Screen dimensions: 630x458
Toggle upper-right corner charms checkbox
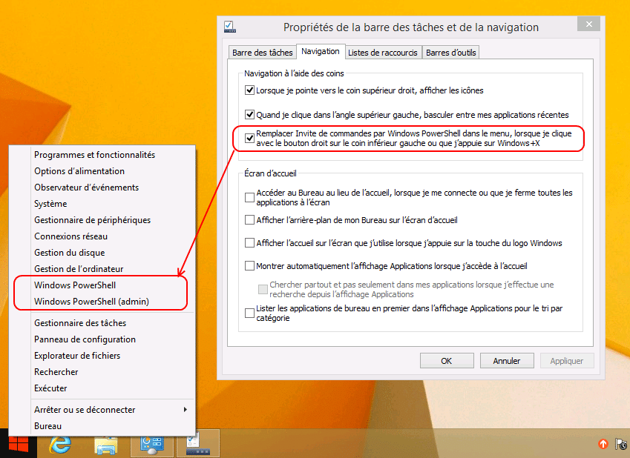pos(249,90)
